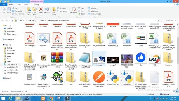Expand the Open button dropdown arrow

[x=85, y=8]
